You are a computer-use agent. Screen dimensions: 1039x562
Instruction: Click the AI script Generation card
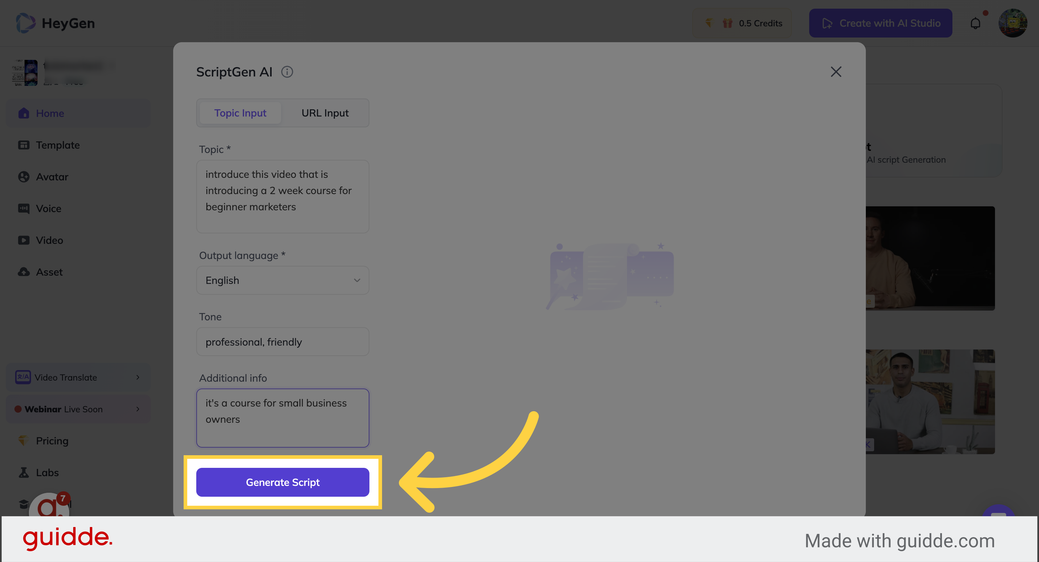[933, 131]
